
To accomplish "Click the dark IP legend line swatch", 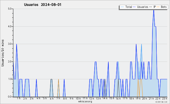I will click(x=151, y=7).
